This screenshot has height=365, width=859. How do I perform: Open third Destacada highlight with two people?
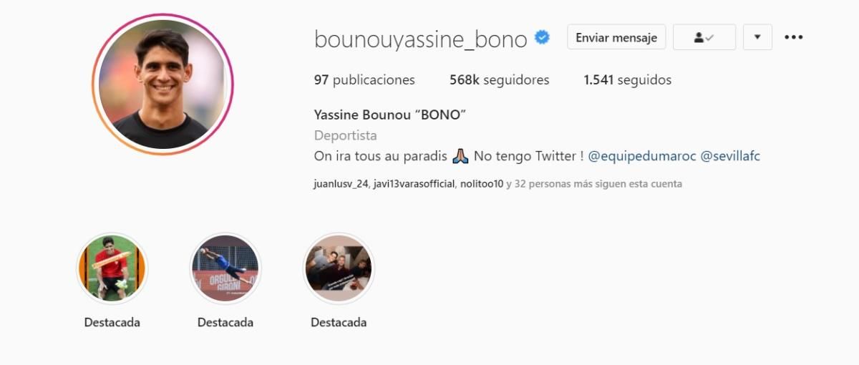(339, 268)
